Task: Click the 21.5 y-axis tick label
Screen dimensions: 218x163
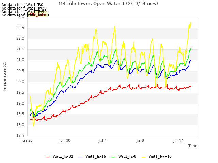Action: (x=20, y=49)
